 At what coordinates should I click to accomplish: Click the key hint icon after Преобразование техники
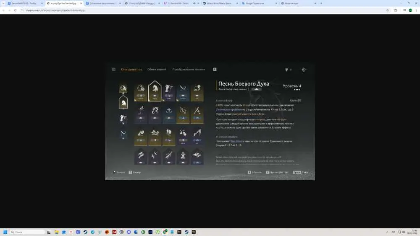[x=215, y=69]
